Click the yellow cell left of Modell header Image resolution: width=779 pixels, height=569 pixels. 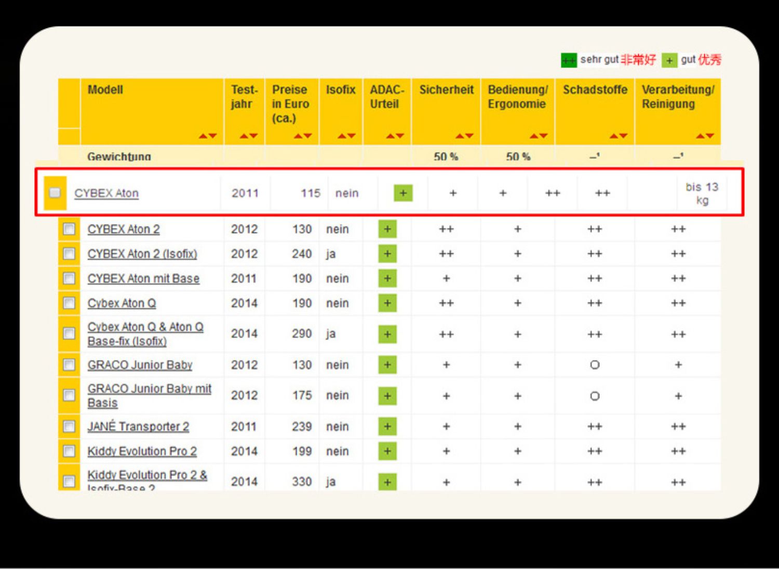[69, 103]
